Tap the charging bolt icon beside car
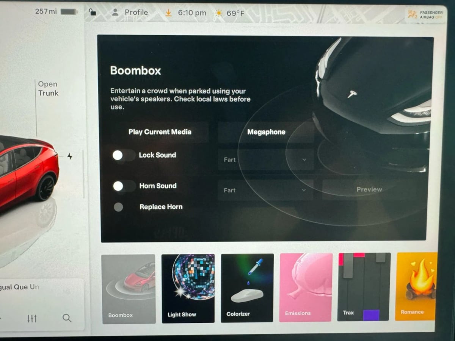Image resolution: width=455 pixels, height=341 pixels. coord(70,156)
